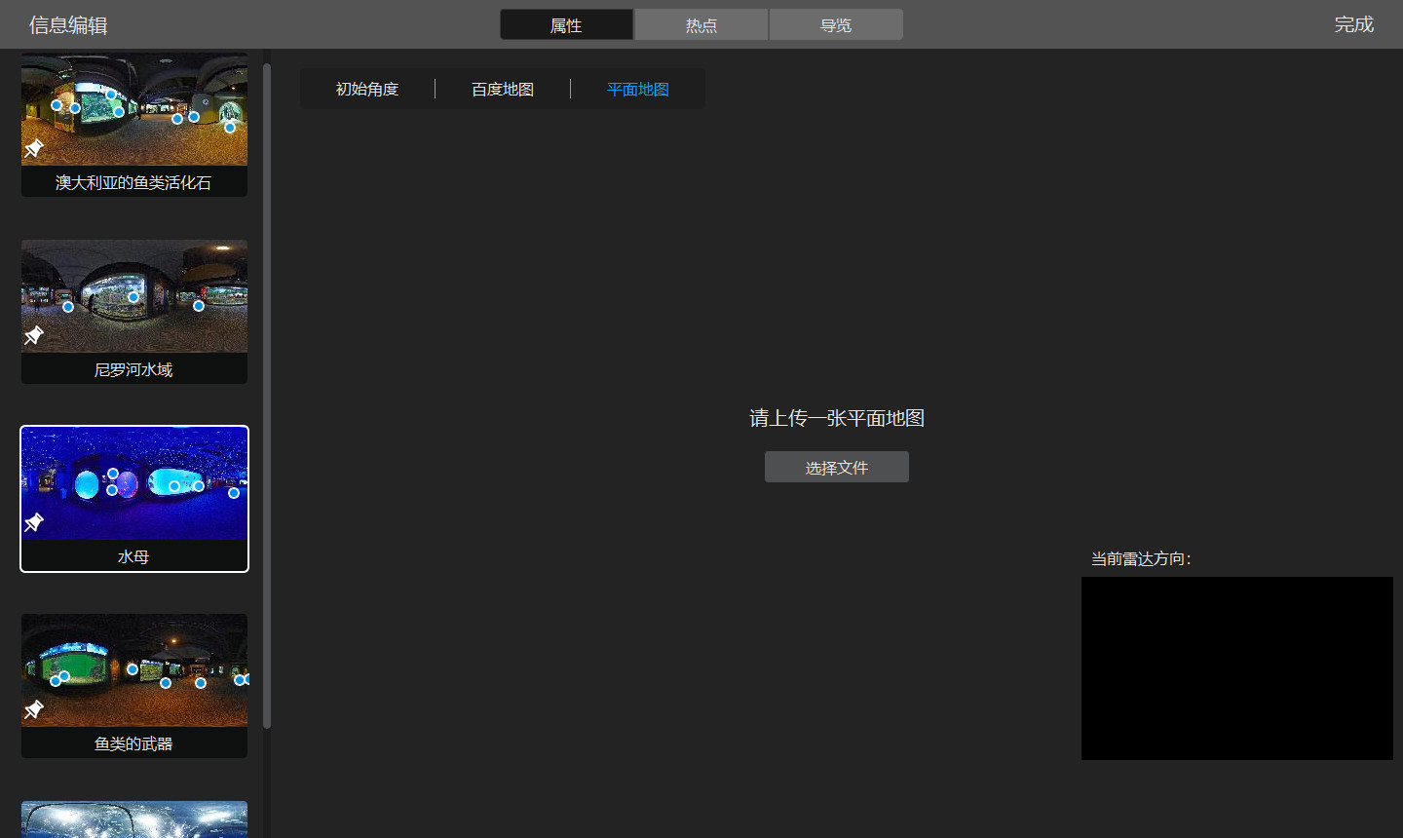
Task: Switch to the 属性 tab
Action: click(566, 25)
